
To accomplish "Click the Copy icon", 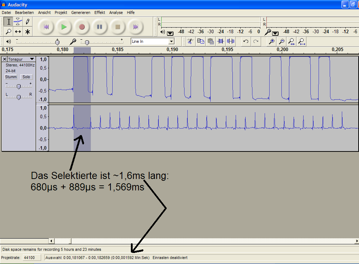I will pyautogui.click(x=201, y=41).
